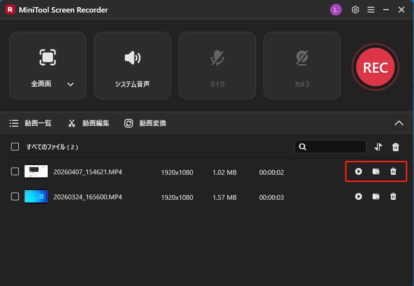Image resolution: width=414 pixels, height=286 pixels.
Task: Play the 20260407_154621.MP4 recording
Action: (x=359, y=171)
